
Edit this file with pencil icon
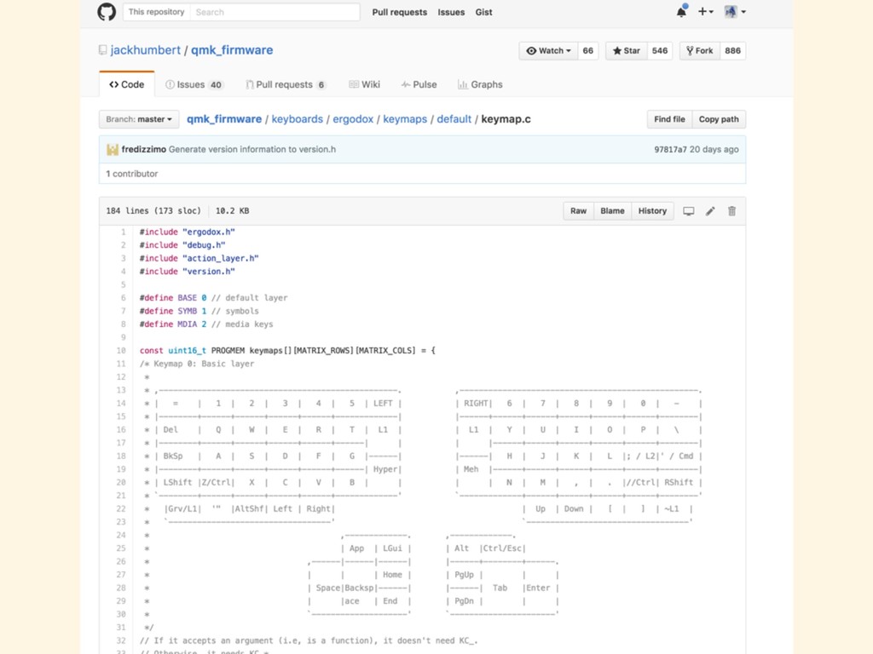pyautogui.click(x=710, y=211)
